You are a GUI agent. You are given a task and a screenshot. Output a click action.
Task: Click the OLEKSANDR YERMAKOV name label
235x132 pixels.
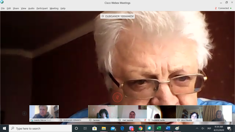pos(117,16)
